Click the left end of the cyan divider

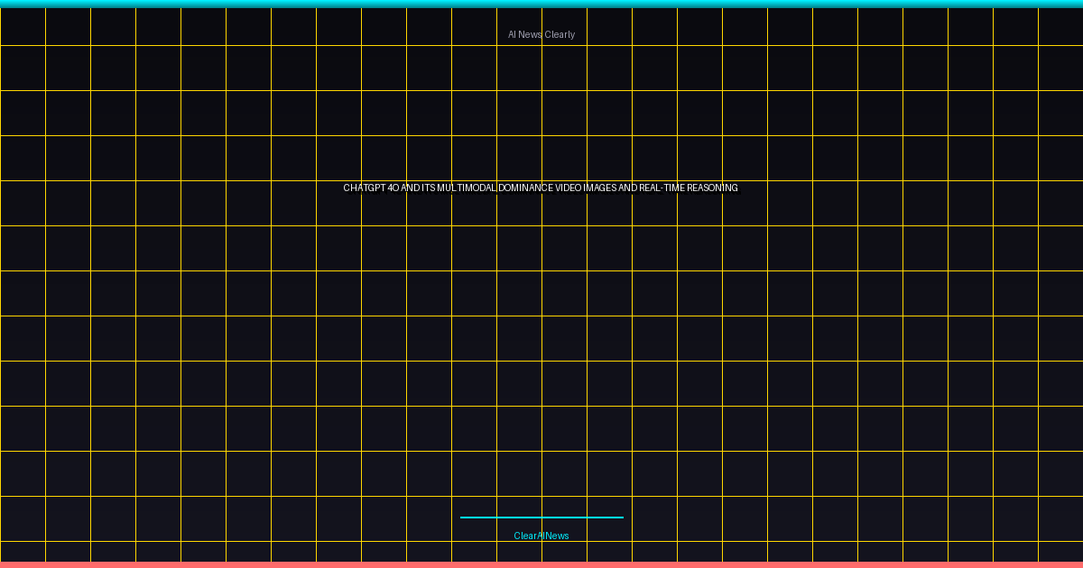coord(463,518)
